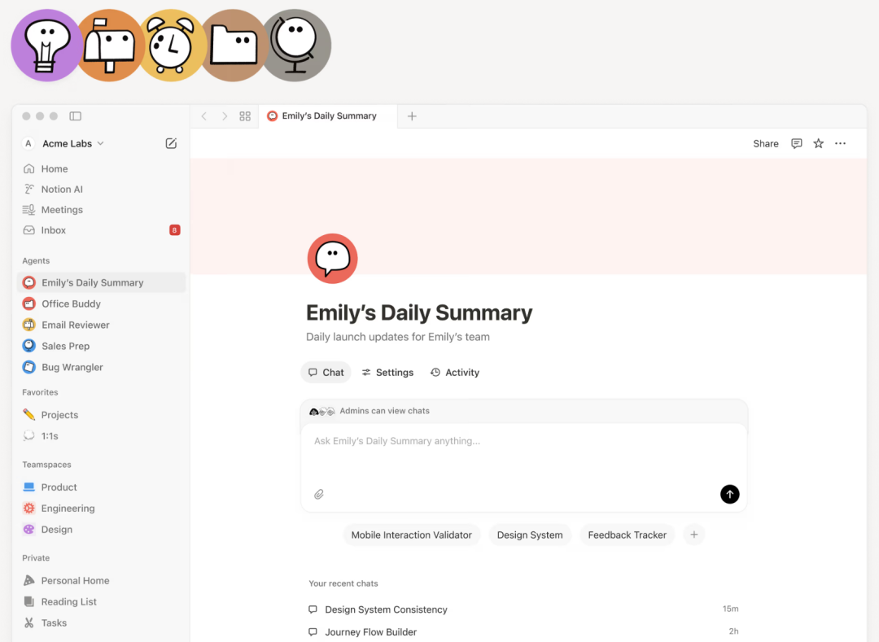Click the orange mailbox agent avatar
This screenshot has width=879, height=642.
(x=111, y=46)
